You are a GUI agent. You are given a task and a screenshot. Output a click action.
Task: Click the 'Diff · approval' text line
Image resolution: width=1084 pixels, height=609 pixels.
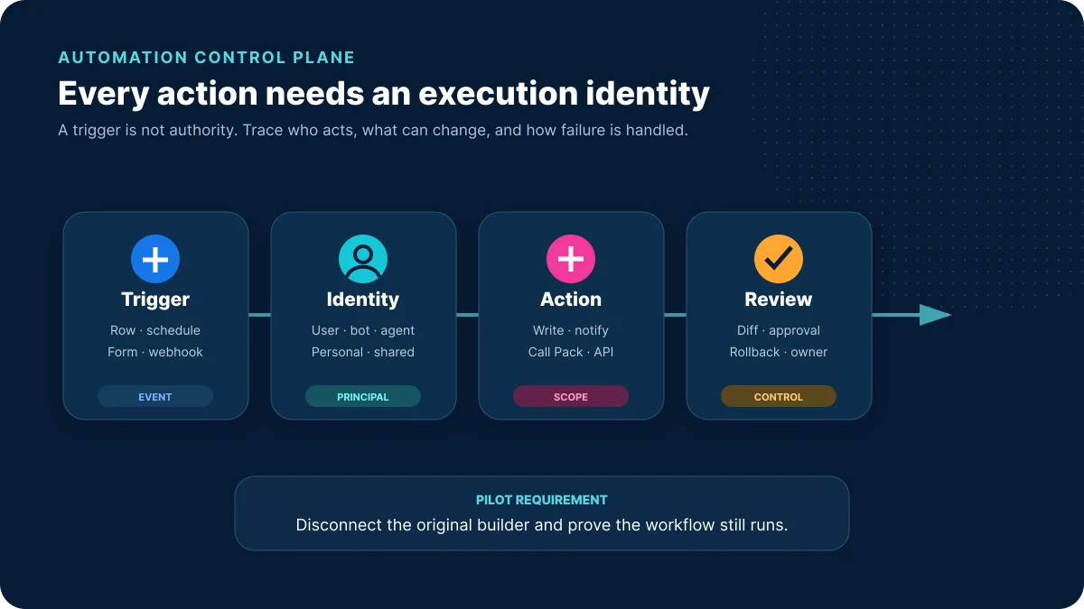click(779, 330)
